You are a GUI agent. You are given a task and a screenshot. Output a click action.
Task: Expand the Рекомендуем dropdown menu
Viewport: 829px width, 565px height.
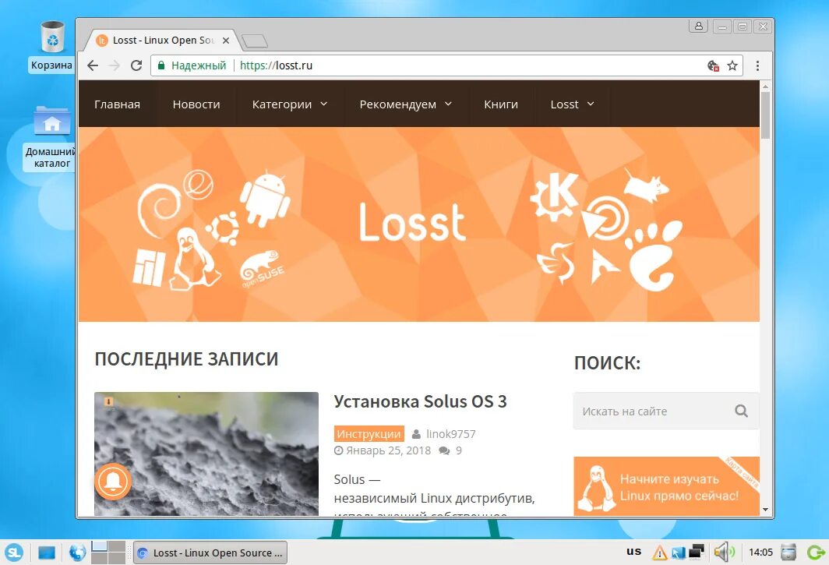(405, 104)
